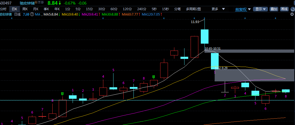Click the current price 8.84
Screen dimensions: 295x125
(52, 3)
